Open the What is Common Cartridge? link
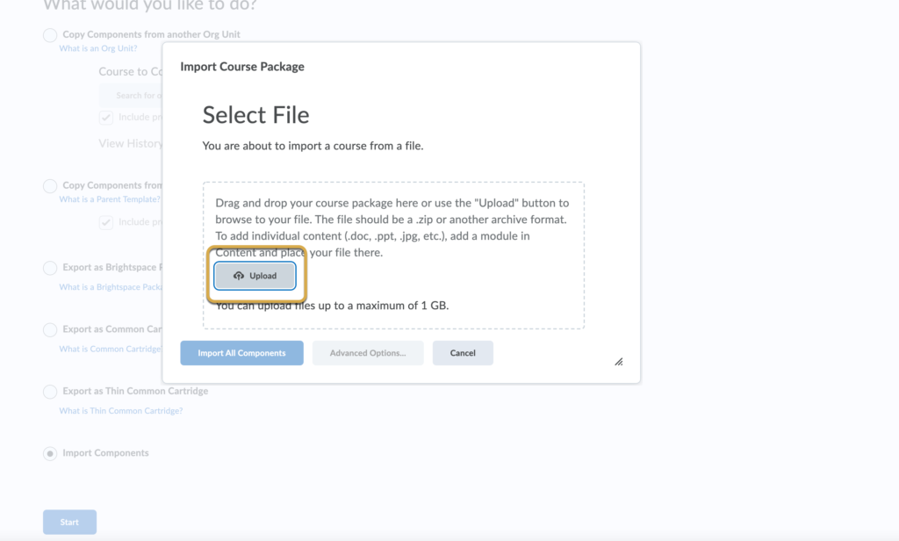 click(111, 350)
